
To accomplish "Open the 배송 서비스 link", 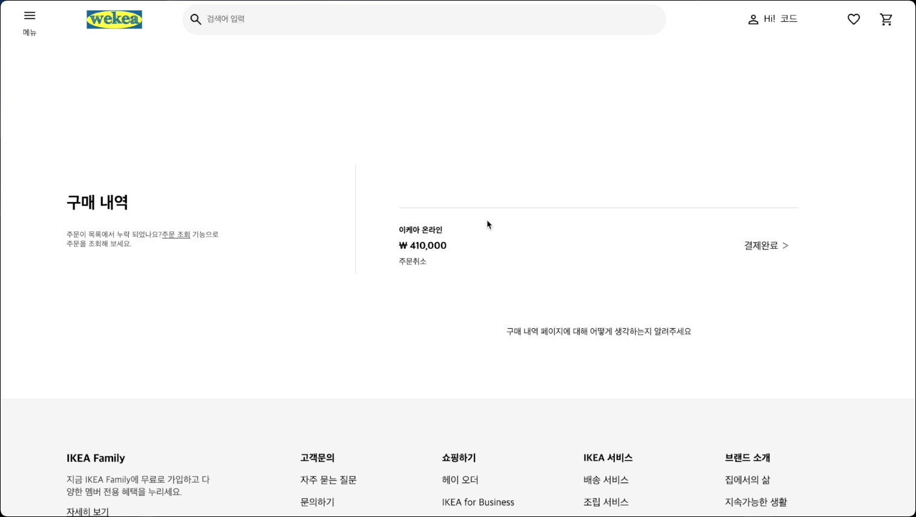I will (x=606, y=479).
